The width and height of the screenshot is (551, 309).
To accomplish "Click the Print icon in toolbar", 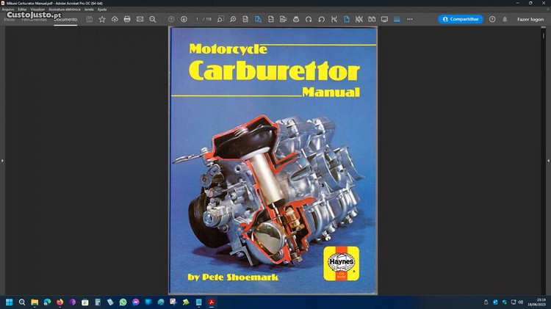I will click(127, 19).
